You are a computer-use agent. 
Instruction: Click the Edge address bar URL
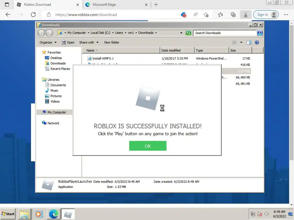[x=86, y=15]
